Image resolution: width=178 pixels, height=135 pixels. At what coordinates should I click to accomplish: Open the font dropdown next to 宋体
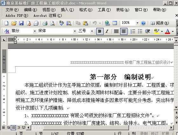(x=75, y=31)
